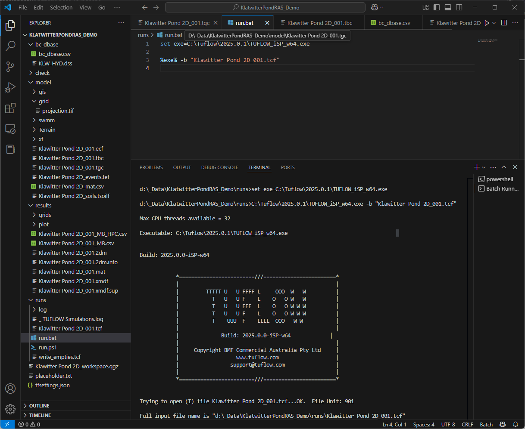Click Ln 4, Col 1 in status bar
525x429 pixels.
(x=394, y=424)
